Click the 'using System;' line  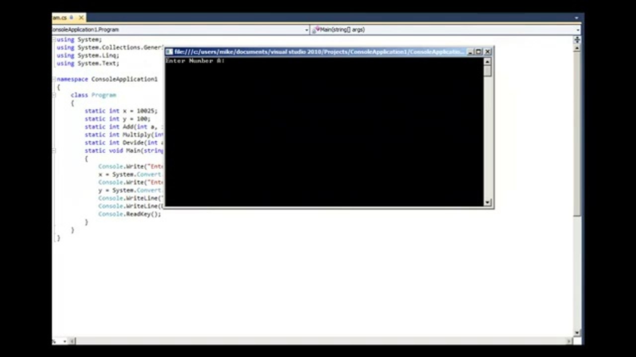coord(79,40)
